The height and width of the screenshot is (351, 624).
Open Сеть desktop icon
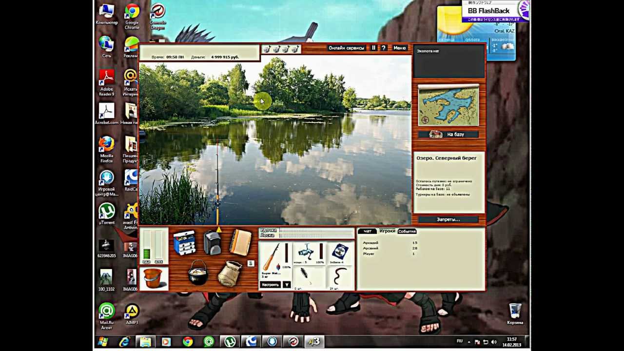[x=106, y=47]
